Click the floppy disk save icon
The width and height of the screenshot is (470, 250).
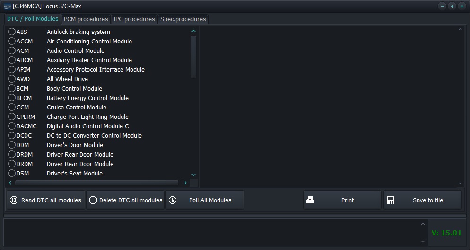391,200
